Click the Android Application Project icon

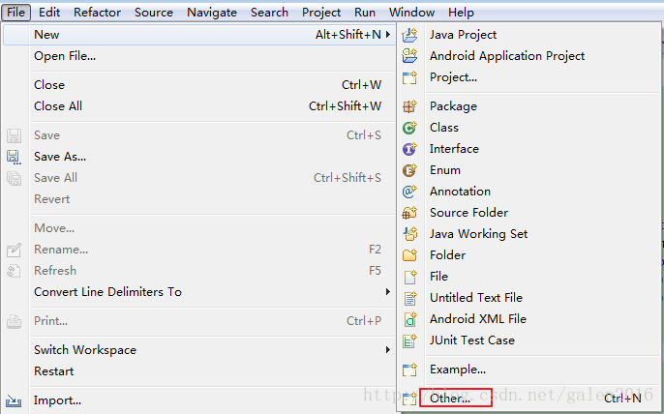[409, 56]
